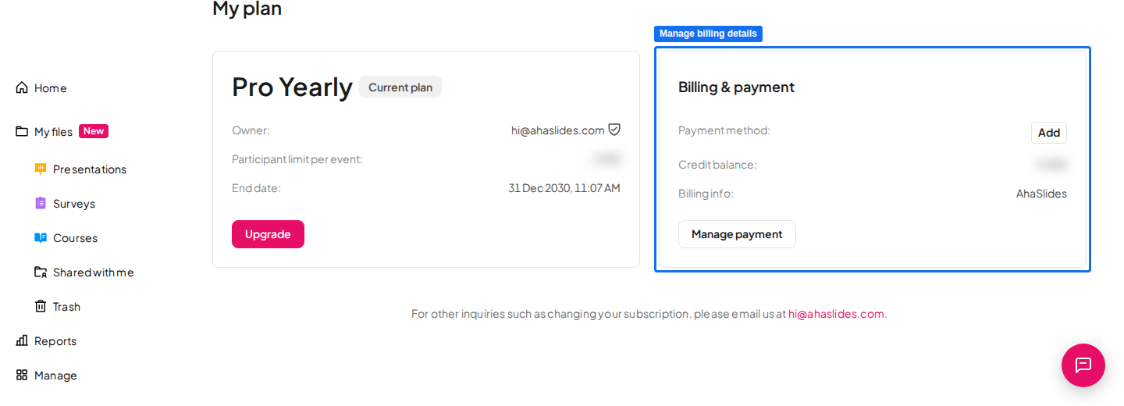1124x406 pixels.
Task: Click the Current plan badge
Action: click(x=400, y=87)
